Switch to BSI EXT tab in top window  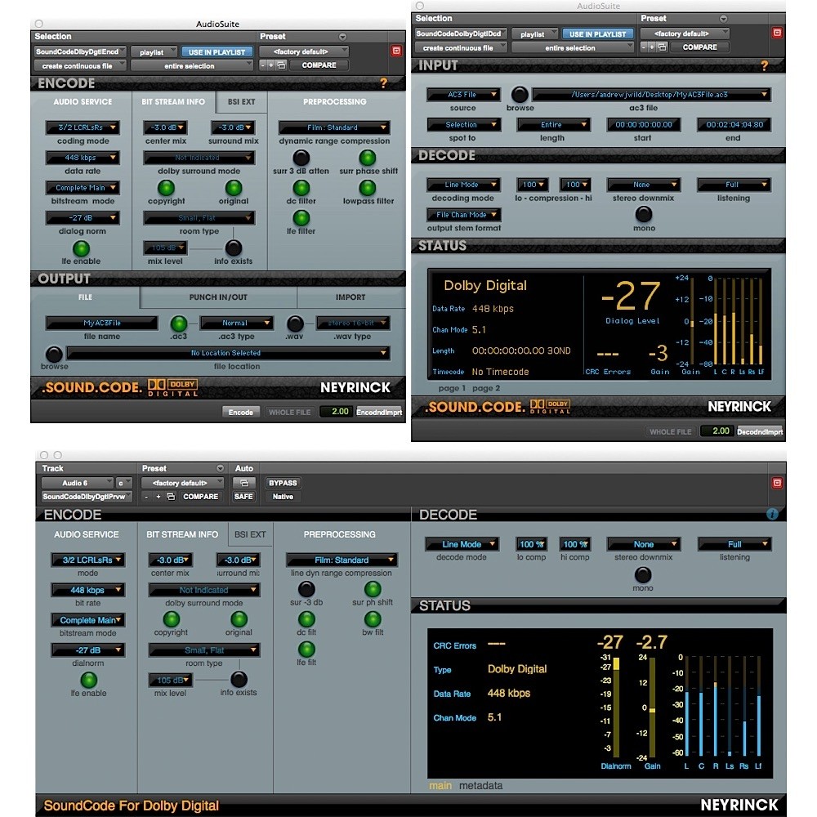[241, 101]
